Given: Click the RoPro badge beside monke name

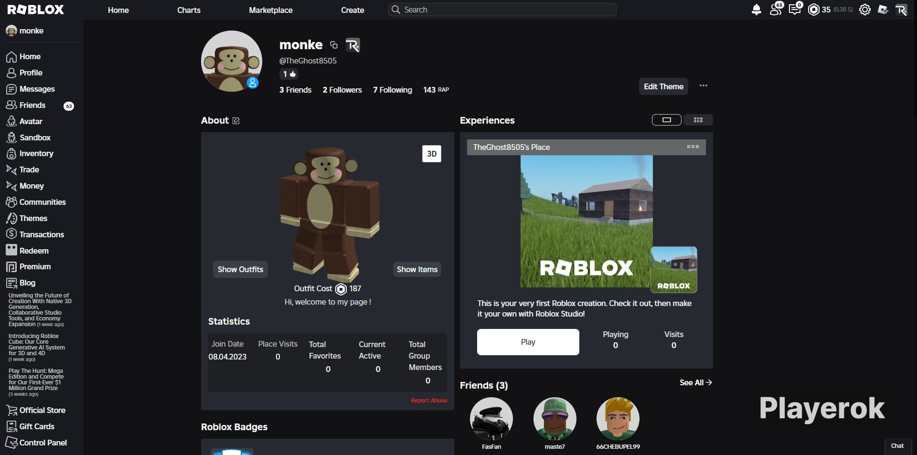Looking at the screenshot, I should click(x=353, y=45).
